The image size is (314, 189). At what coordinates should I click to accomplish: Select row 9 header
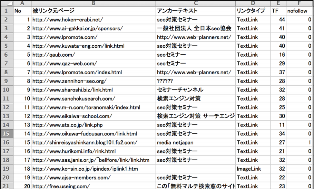click(7, 81)
